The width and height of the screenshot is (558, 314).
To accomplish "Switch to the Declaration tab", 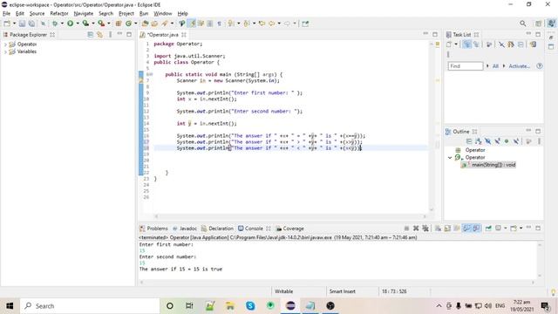I will pyautogui.click(x=217, y=229).
